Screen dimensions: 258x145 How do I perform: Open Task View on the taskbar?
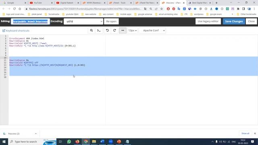60,141
